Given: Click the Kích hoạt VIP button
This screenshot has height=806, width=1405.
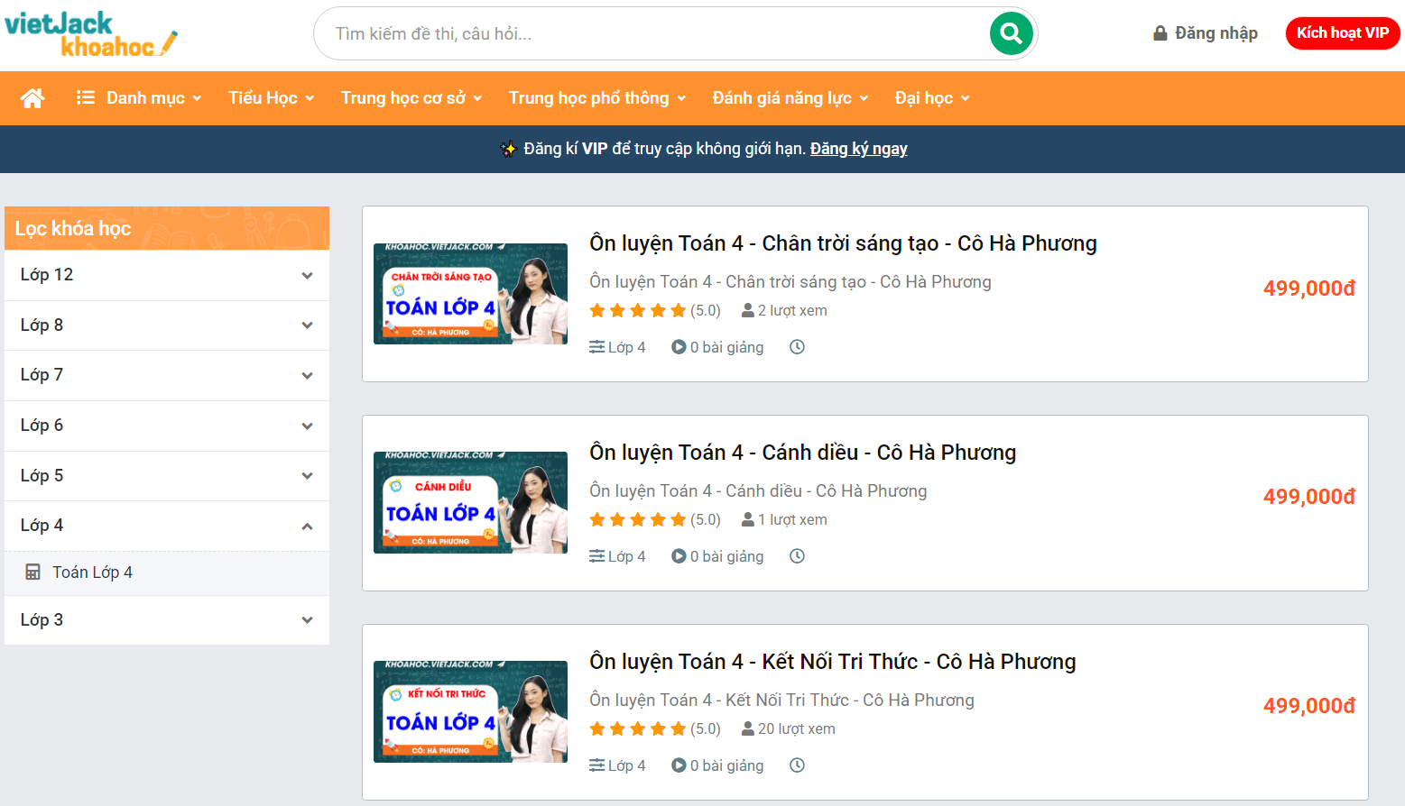Looking at the screenshot, I should coord(1343,33).
